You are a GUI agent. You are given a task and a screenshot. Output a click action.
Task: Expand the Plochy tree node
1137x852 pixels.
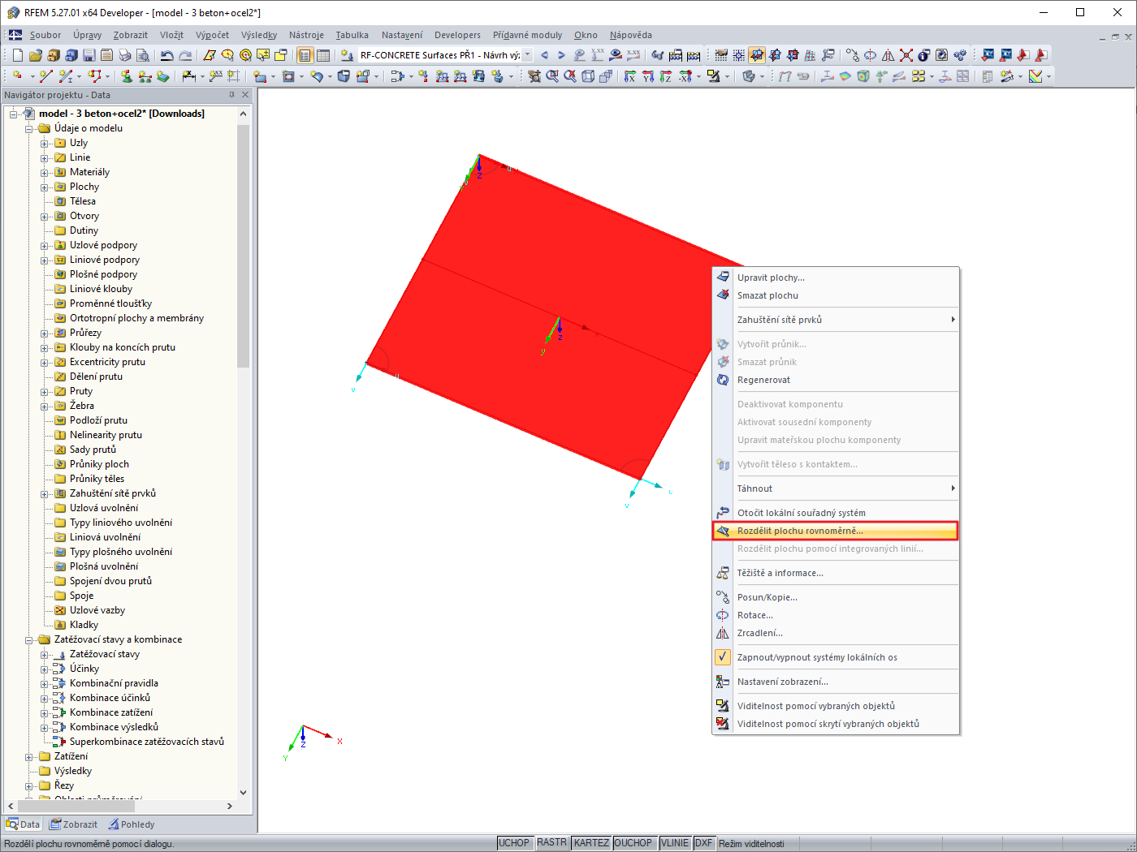tap(45, 187)
